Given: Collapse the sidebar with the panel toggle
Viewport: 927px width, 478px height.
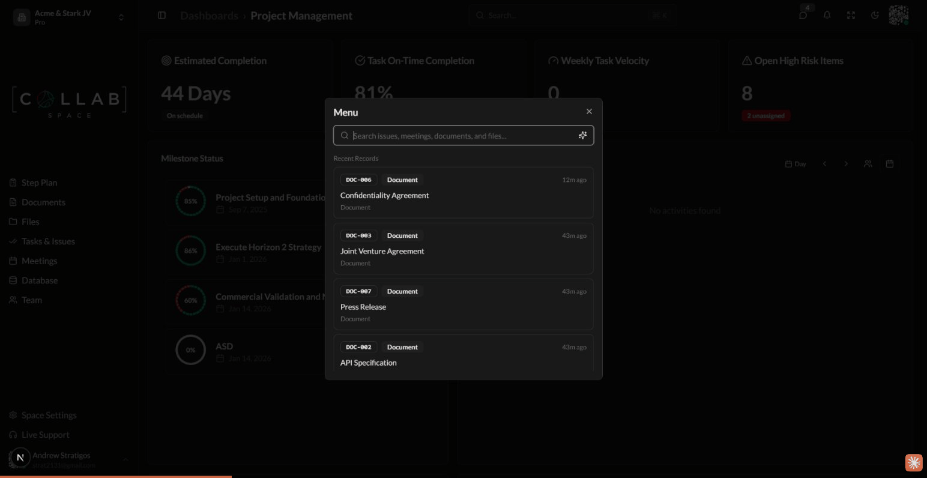Looking at the screenshot, I should [162, 15].
